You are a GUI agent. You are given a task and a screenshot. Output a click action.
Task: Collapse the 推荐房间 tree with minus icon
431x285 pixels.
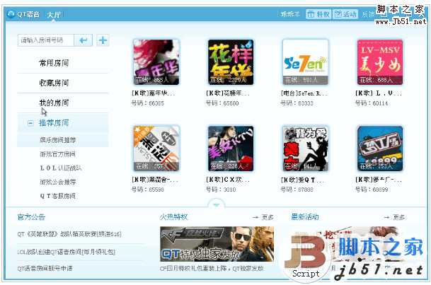(30, 123)
